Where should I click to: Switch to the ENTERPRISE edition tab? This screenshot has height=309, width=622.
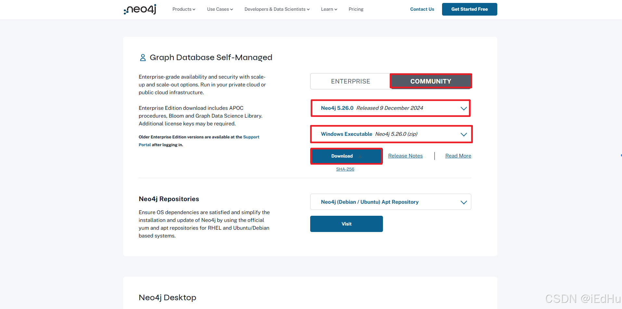pos(350,81)
